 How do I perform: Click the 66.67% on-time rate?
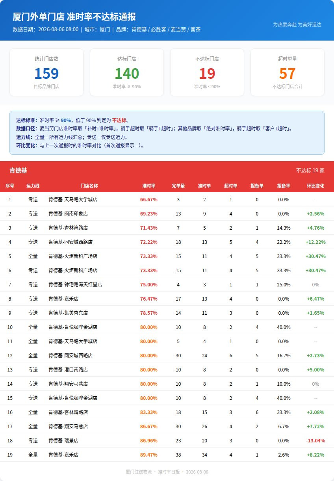pos(149,199)
